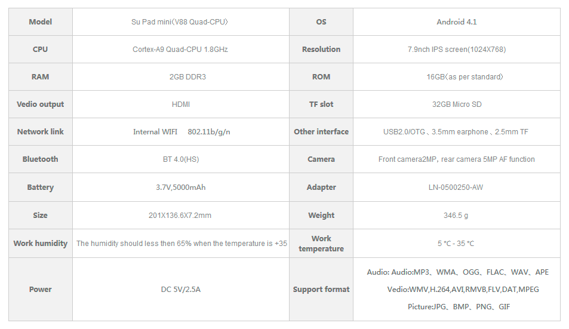Image resolution: width=569 pixels, height=329 pixels.
Task: Click the 2GB DDR3 RAM value
Action: coord(187,77)
